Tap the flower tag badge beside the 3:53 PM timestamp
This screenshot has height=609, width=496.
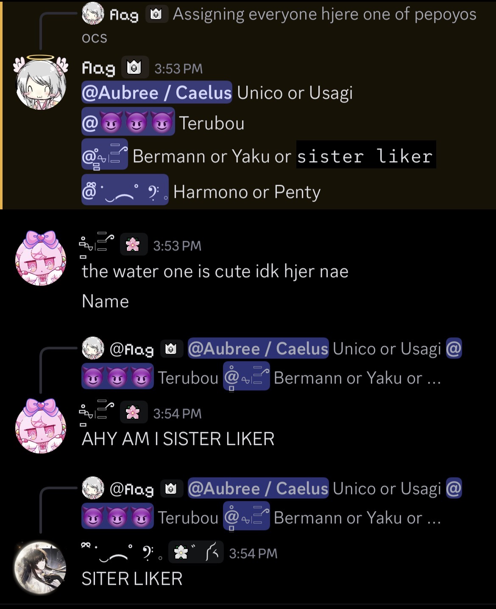click(134, 245)
